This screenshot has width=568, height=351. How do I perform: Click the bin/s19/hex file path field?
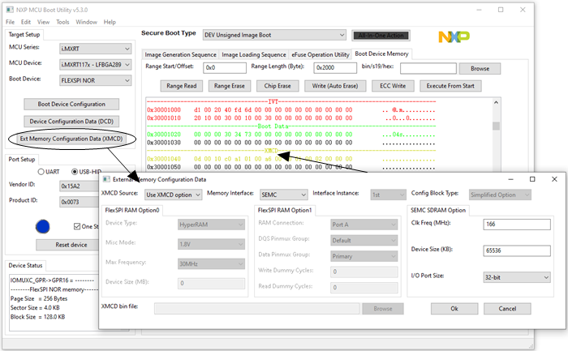coord(428,68)
